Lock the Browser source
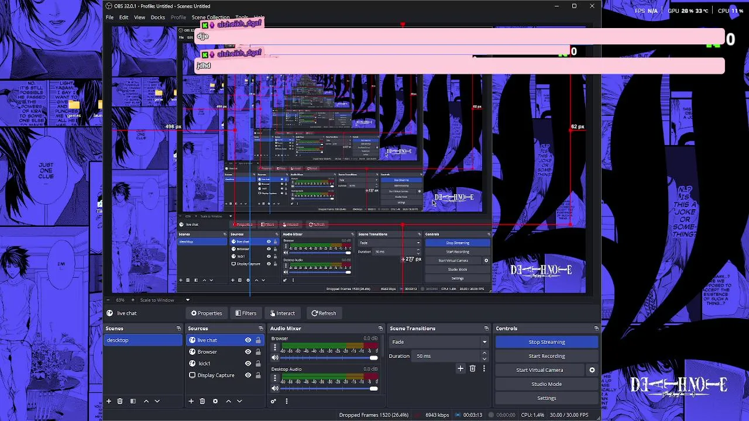 point(258,352)
